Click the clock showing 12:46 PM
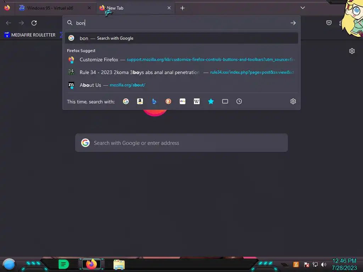The height and width of the screenshot is (272, 363). 344,261
